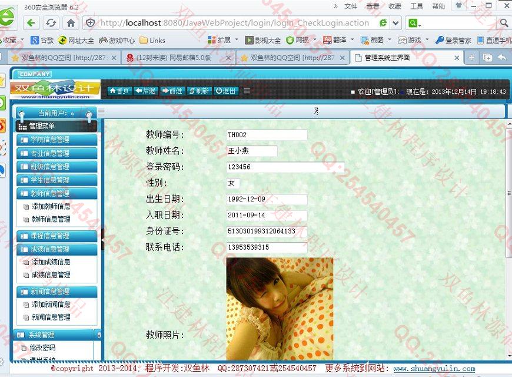Click the 教师姓名 field showing 王小燕
Viewport: 512px width, 377px height.
252,151
